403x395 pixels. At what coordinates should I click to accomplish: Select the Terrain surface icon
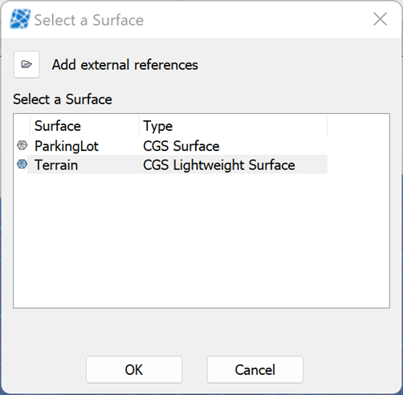(x=22, y=164)
